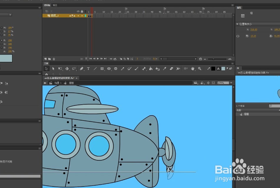Switch to the Timeline tab
The image size is (280, 188).
[47, 5]
